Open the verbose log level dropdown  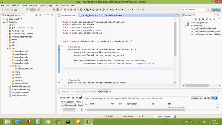[x=196, y=98]
